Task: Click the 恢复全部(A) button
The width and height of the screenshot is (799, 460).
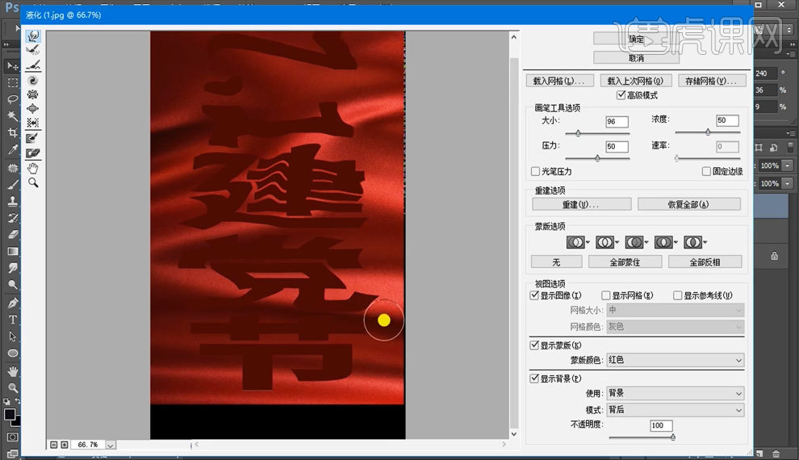Action: tap(689, 204)
